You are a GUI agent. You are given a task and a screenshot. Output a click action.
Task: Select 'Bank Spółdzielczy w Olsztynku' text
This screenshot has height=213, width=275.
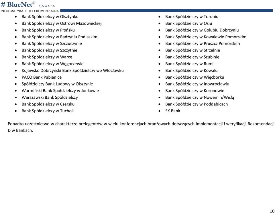pyautogui.click(x=50, y=17)
